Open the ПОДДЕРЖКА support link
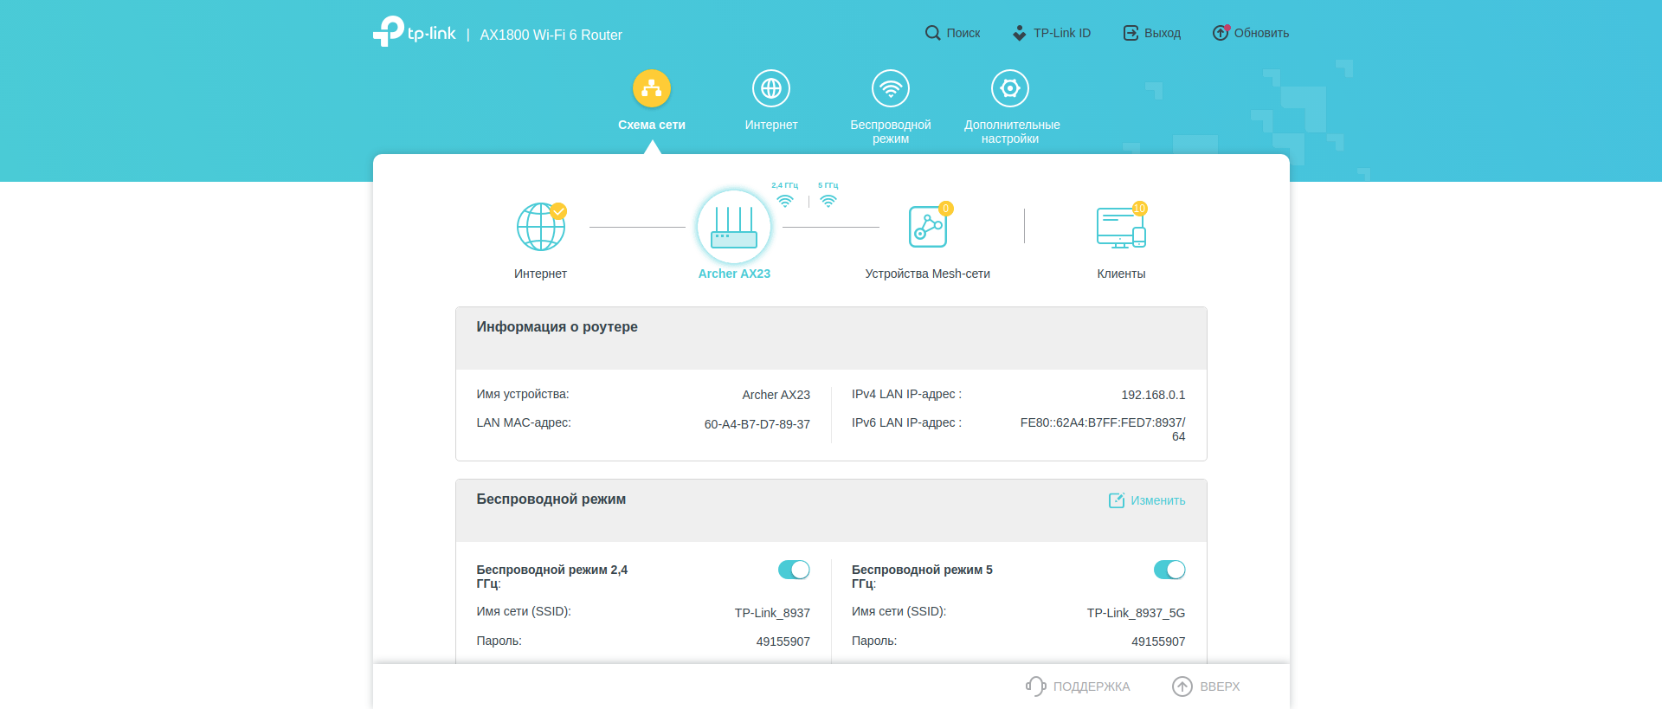 point(1079,686)
